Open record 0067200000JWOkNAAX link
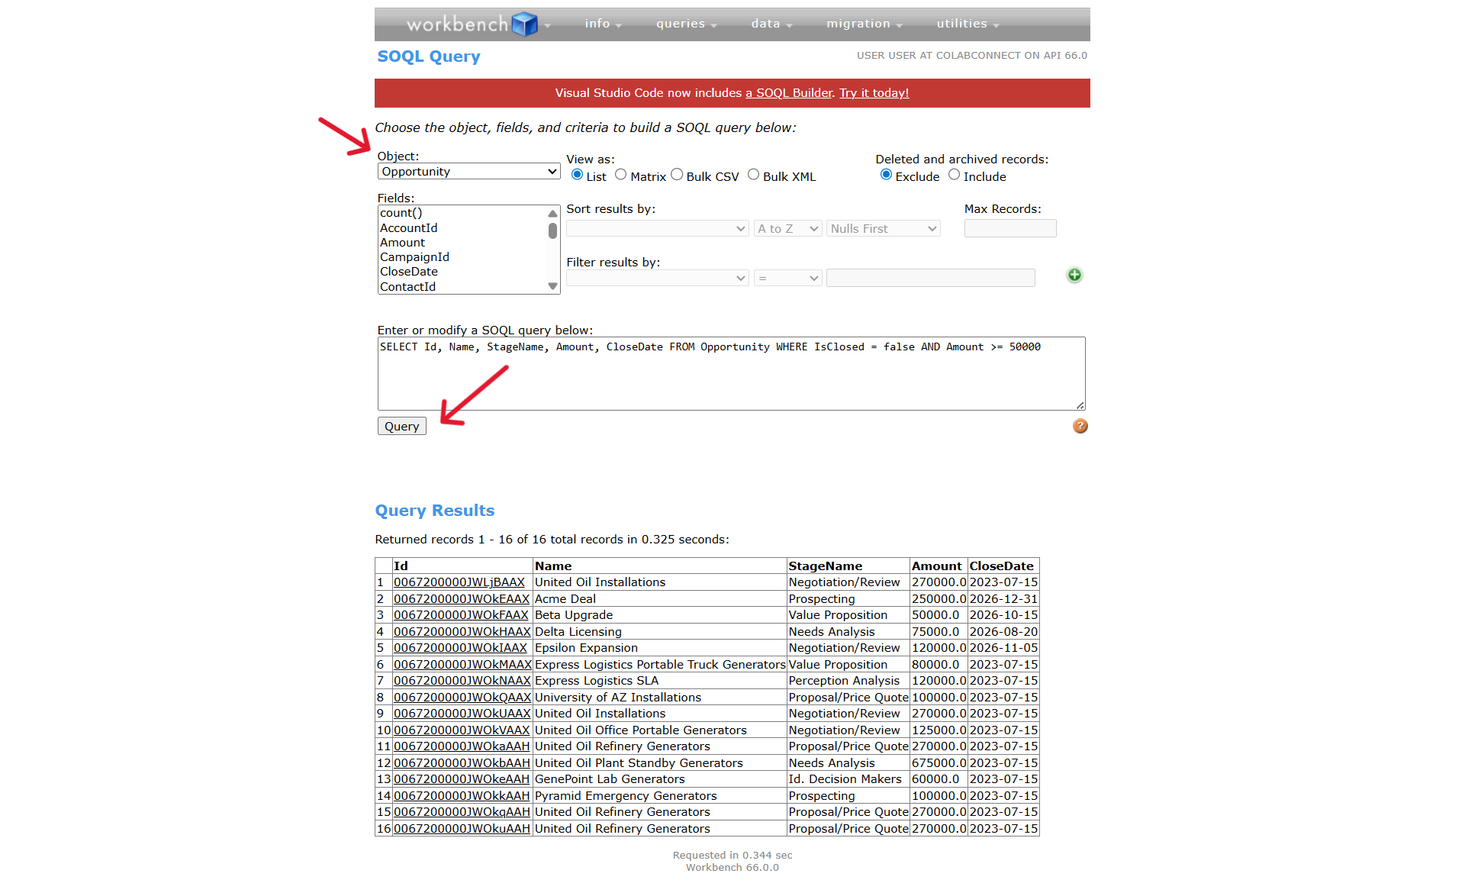 [x=462, y=681]
